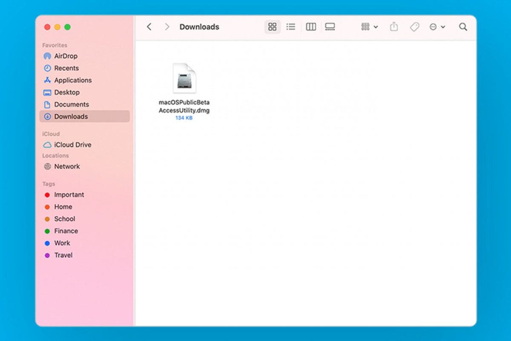Switch to Gallery view
Viewport: 511px width, 341px height.
click(x=330, y=26)
